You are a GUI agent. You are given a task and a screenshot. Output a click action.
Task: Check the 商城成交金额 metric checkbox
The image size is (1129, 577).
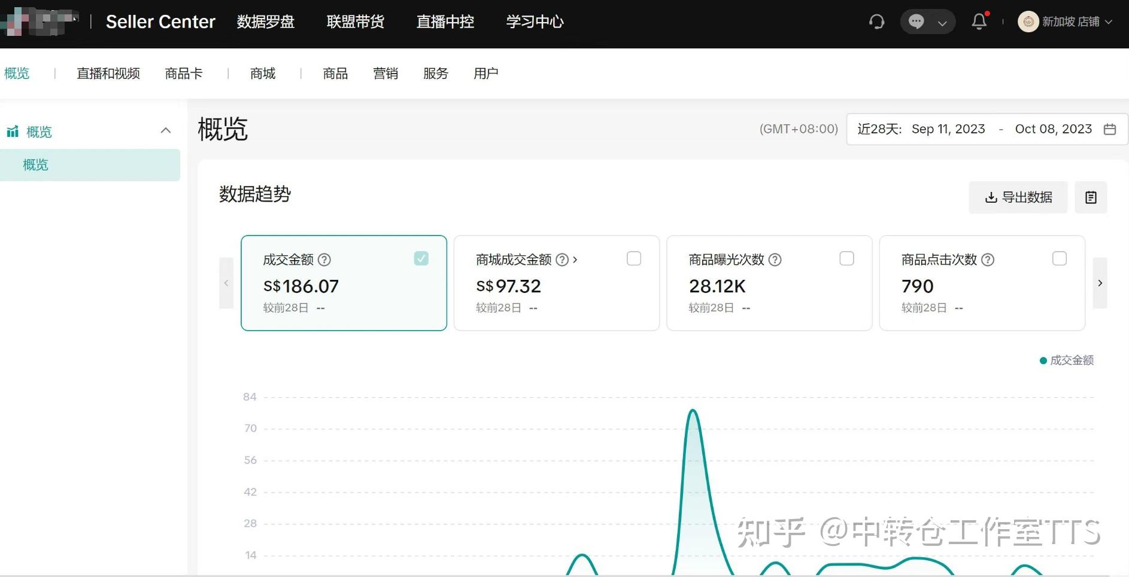[634, 258]
